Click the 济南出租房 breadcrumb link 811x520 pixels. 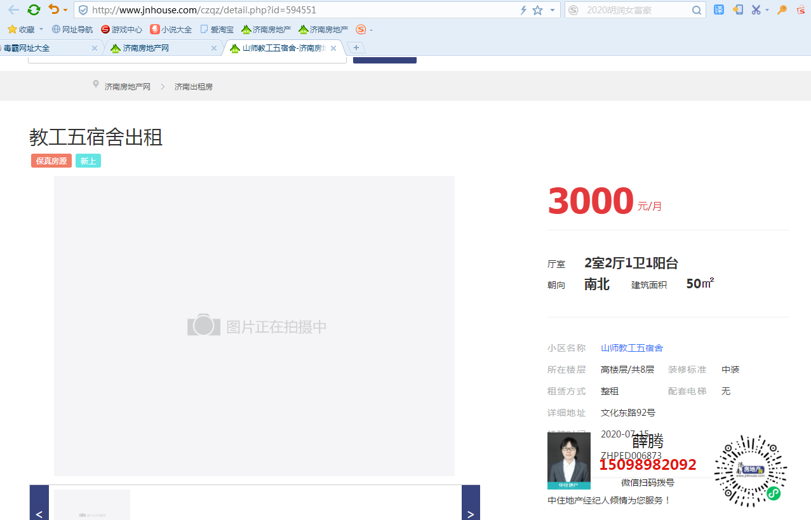pos(194,87)
